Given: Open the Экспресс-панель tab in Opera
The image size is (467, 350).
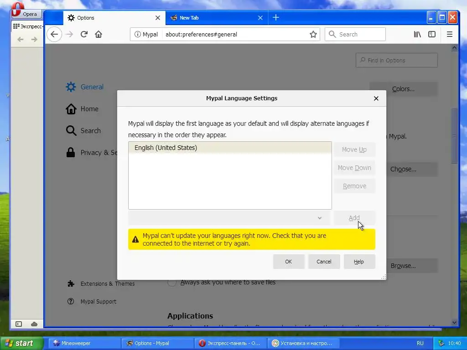Looking at the screenshot, I should [28, 26].
